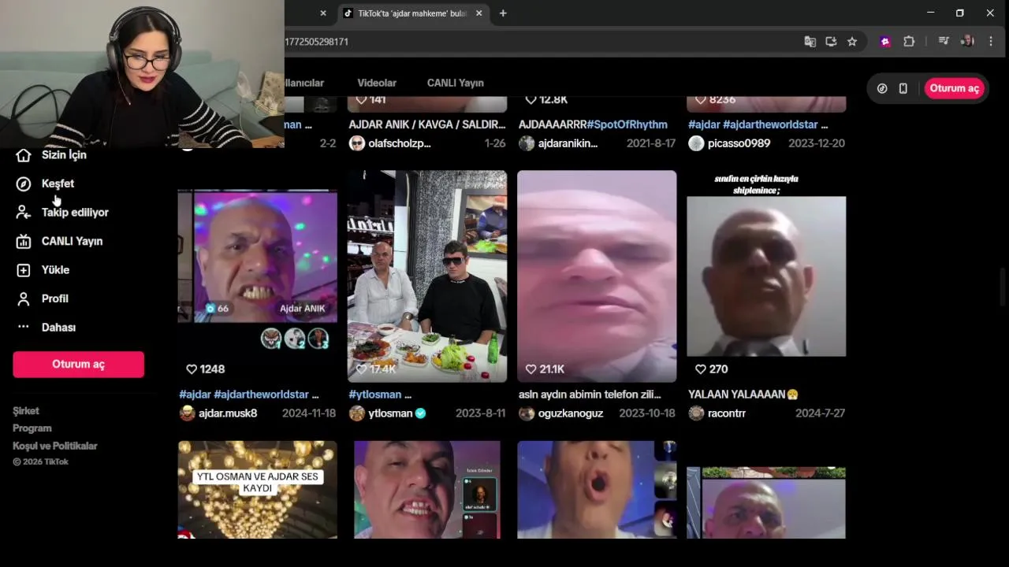
Task: Click the date 2024-11-18
Action: click(309, 413)
